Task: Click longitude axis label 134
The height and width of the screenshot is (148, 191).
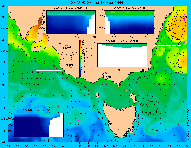Action: (8, 146)
